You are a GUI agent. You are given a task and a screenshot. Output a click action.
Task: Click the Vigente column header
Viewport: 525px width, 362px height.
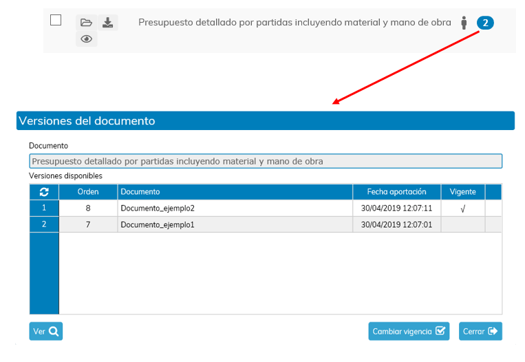click(462, 192)
